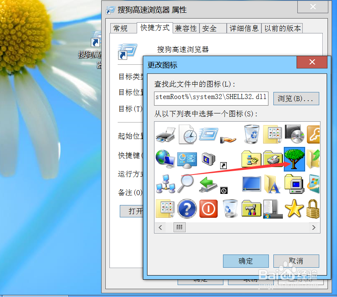Select the server tower with Windows logo icon
Viewport: 337px width, 297px height.
pyautogui.click(x=273, y=209)
